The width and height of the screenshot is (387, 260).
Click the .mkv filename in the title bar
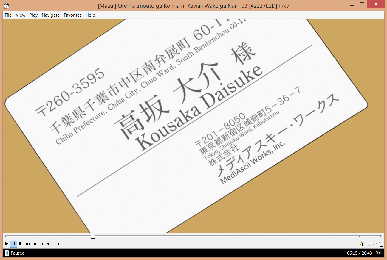click(193, 6)
